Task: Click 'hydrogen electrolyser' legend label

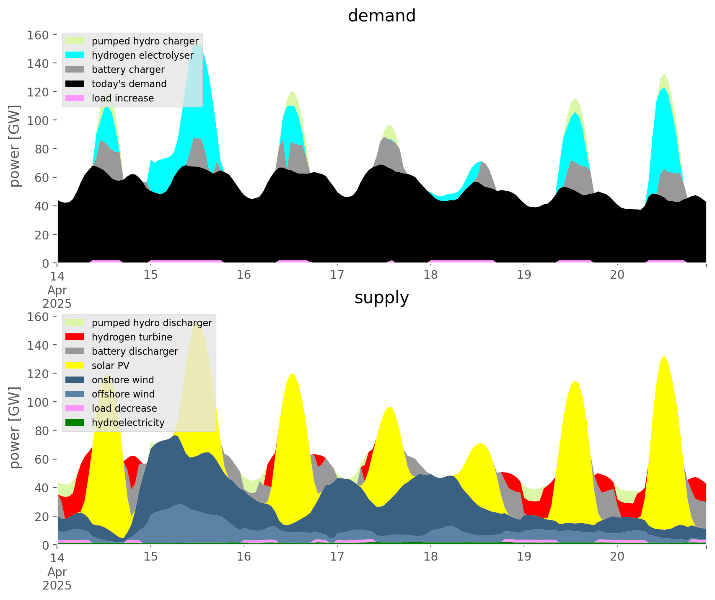Action: 142,56
